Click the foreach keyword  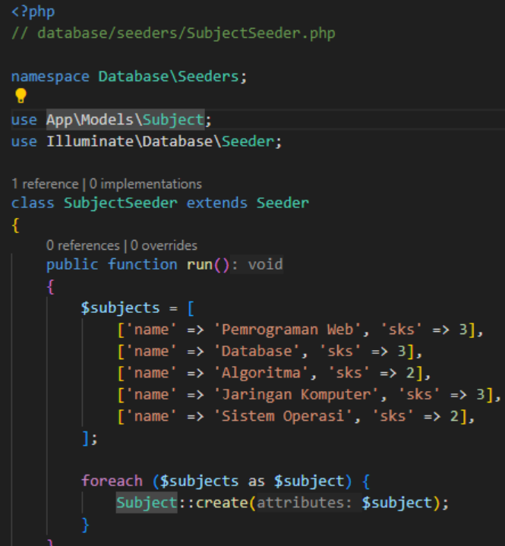(x=112, y=481)
